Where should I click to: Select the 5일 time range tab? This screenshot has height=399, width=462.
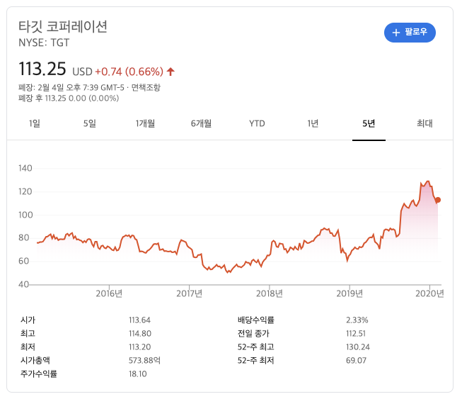[90, 123]
